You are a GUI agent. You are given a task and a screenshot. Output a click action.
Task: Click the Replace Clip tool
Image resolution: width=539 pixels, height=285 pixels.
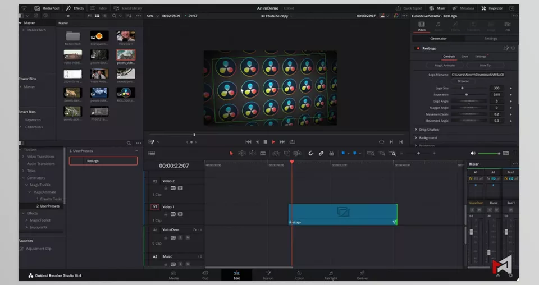[x=297, y=154]
